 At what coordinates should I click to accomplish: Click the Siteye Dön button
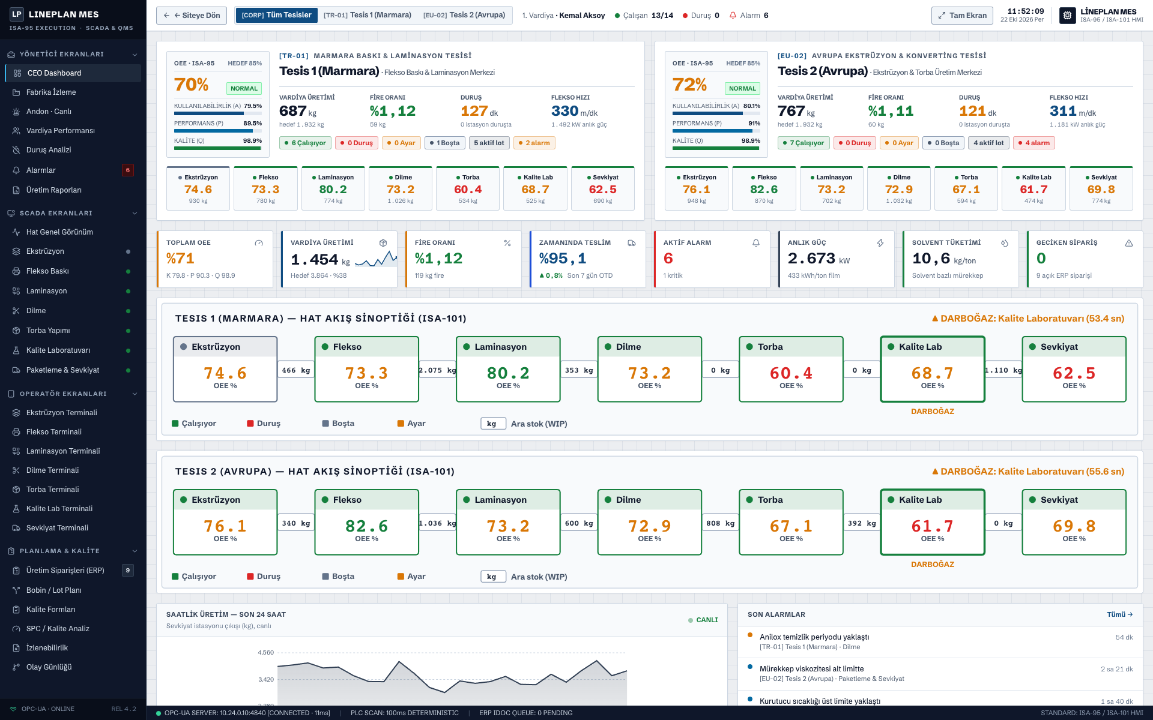coord(192,16)
